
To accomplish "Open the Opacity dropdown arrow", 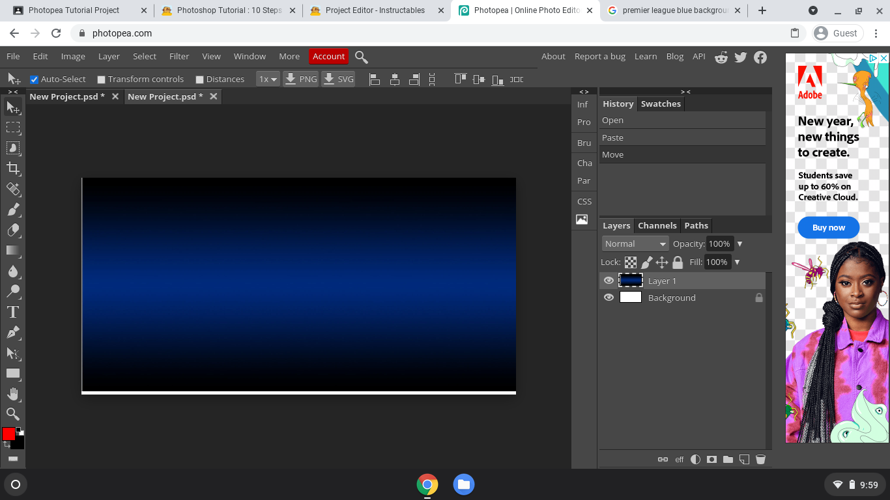I will (x=739, y=243).
